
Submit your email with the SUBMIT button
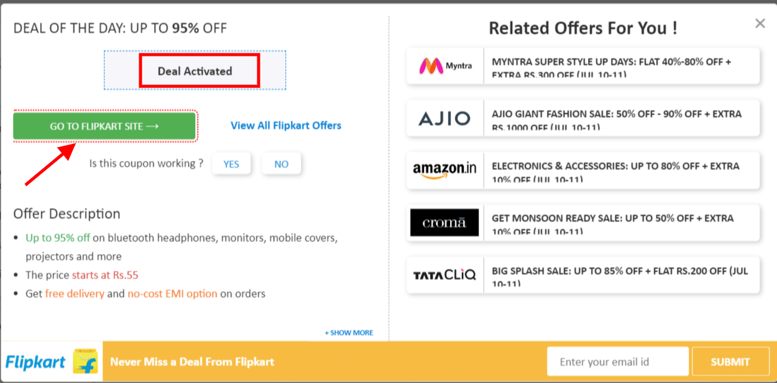(730, 361)
